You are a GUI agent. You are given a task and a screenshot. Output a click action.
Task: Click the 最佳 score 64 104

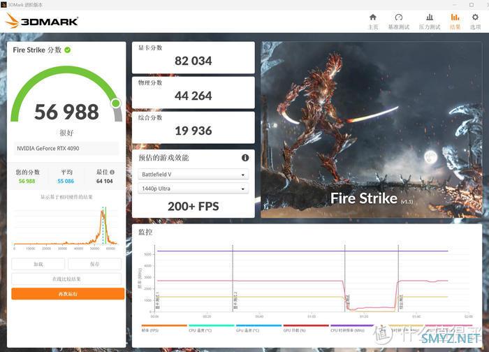[105, 181]
